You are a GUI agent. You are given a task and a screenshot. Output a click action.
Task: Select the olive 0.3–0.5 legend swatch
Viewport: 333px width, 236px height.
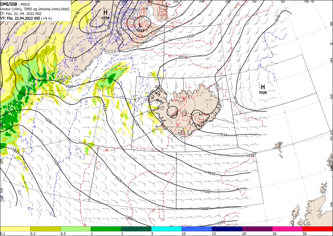45,229
